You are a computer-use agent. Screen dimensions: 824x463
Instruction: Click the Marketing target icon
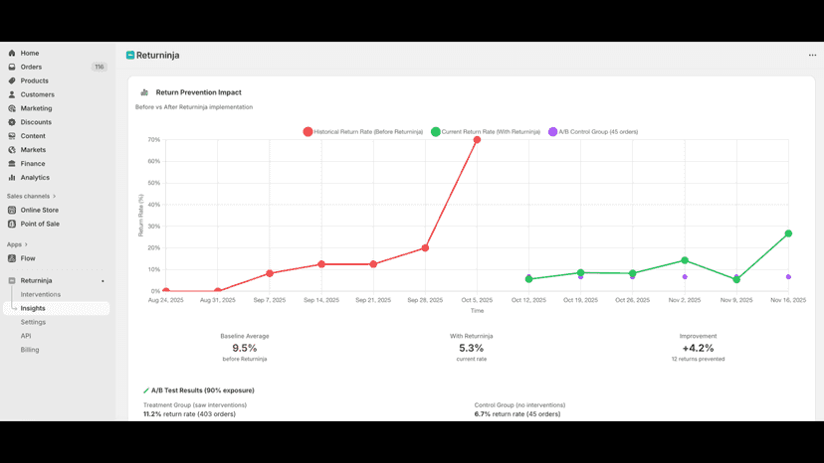(x=12, y=108)
